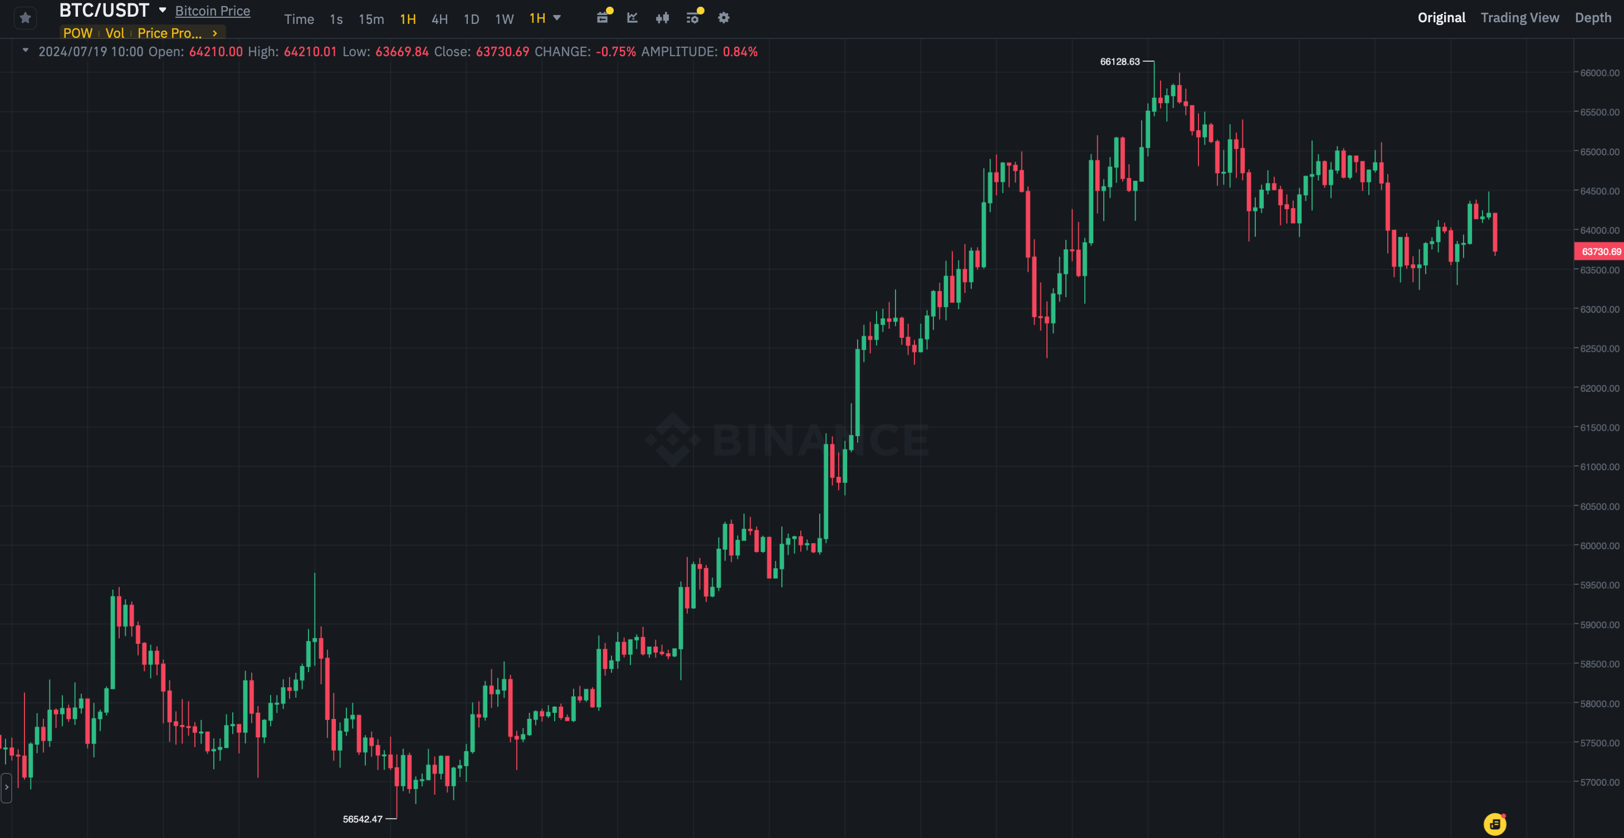
Task: Select the 15m interval
Action: click(x=371, y=19)
